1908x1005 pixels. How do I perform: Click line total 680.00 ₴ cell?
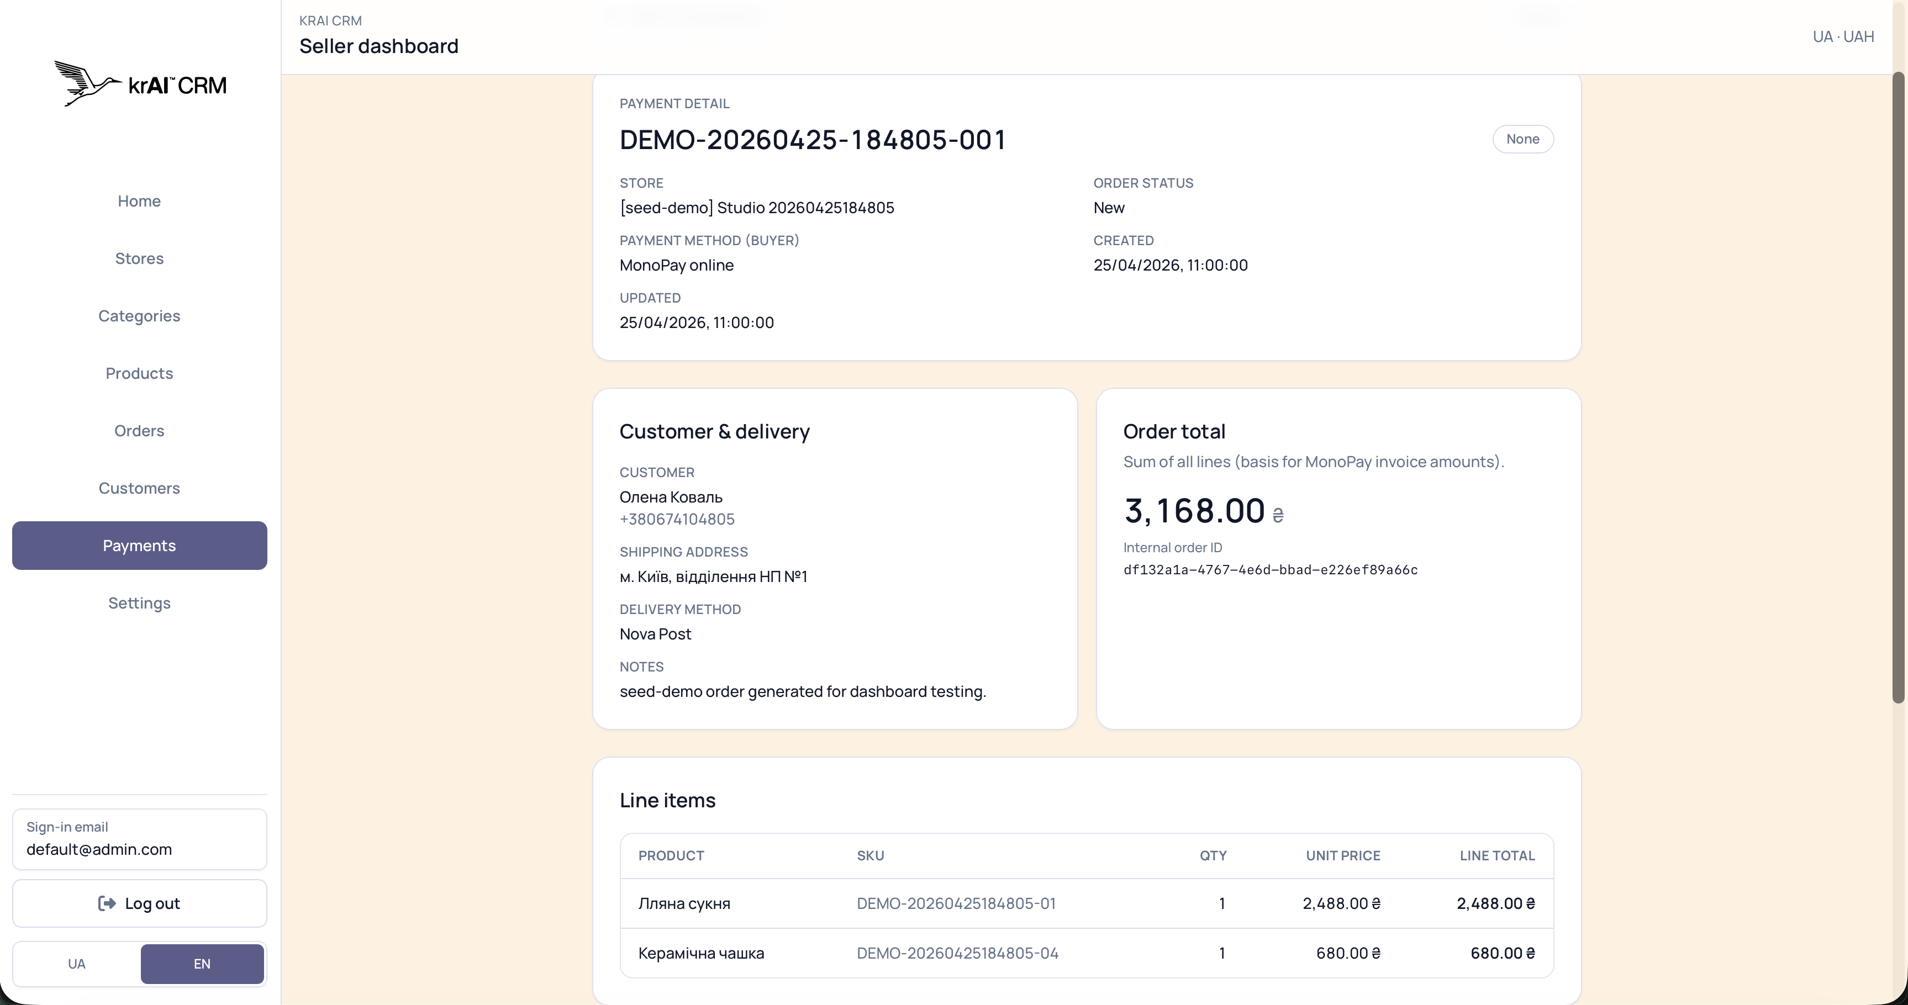[1502, 953]
